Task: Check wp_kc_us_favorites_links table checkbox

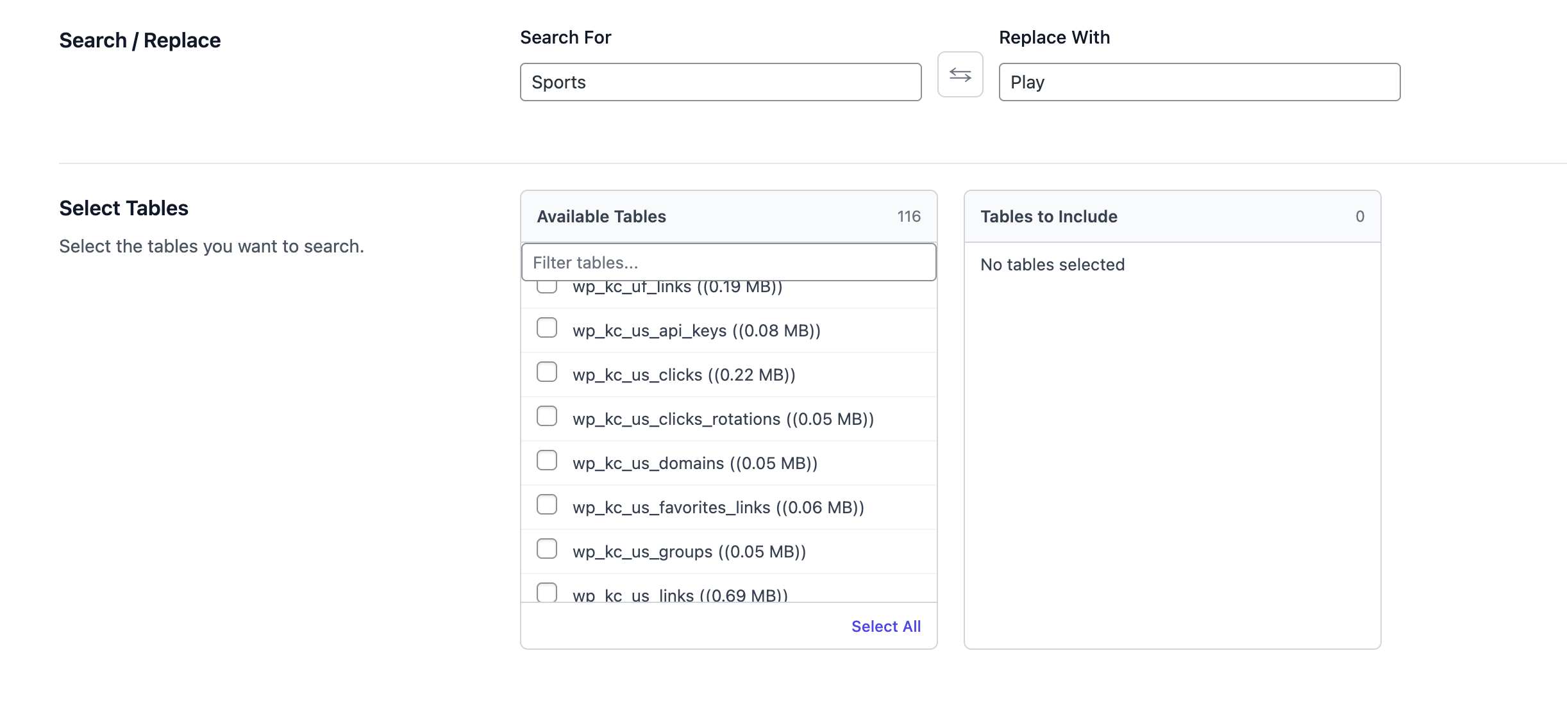Action: pyautogui.click(x=546, y=505)
